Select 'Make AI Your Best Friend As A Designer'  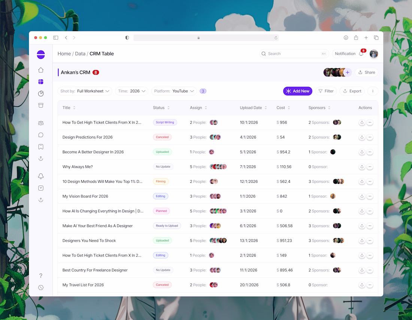[x=97, y=226]
